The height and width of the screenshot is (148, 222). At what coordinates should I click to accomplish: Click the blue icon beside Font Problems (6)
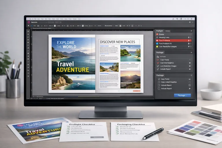pos(157,43)
